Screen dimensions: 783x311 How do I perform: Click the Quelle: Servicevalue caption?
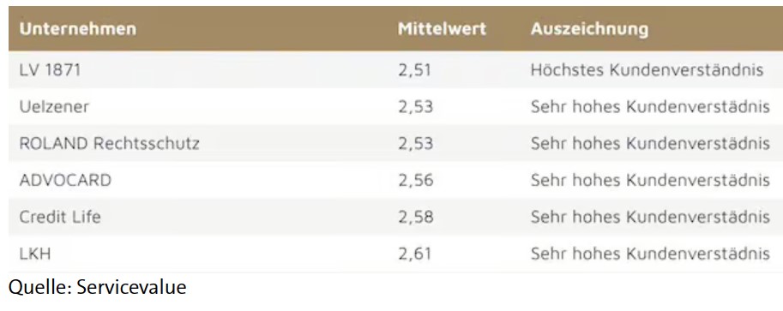(98, 288)
